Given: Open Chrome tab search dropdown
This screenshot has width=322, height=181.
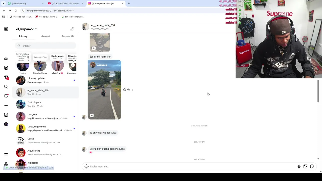Looking at the screenshot, I should click(3, 4).
